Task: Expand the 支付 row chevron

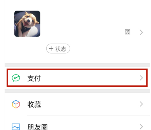Action: click(141, 78)
